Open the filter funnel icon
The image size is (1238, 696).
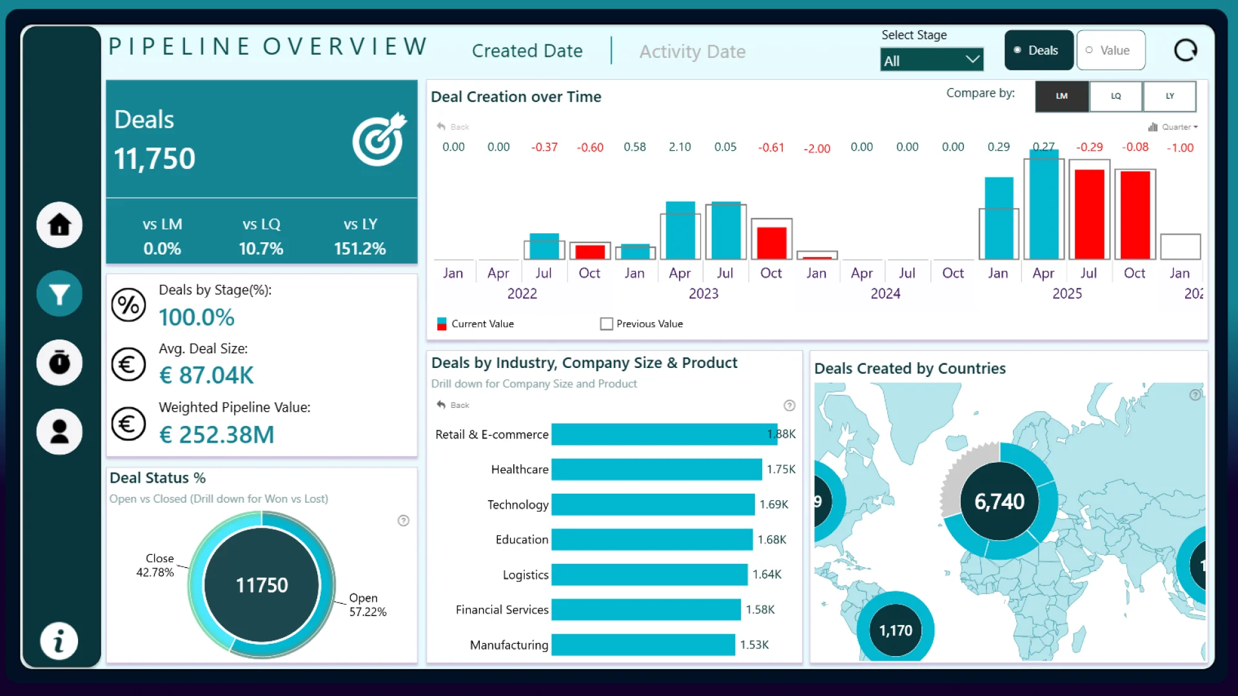[59, 294]
